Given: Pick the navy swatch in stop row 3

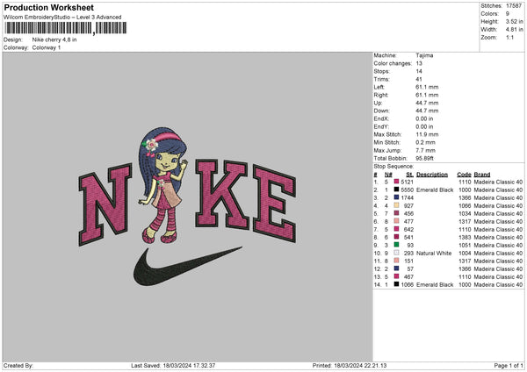Looking at the screenshot, I should (x=397, y=197).
